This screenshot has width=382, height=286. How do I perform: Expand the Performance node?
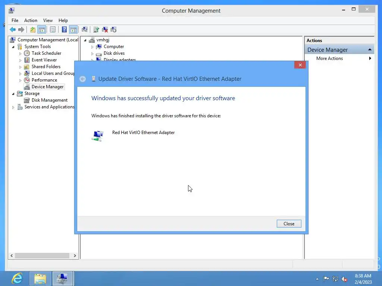click(20, 80)
